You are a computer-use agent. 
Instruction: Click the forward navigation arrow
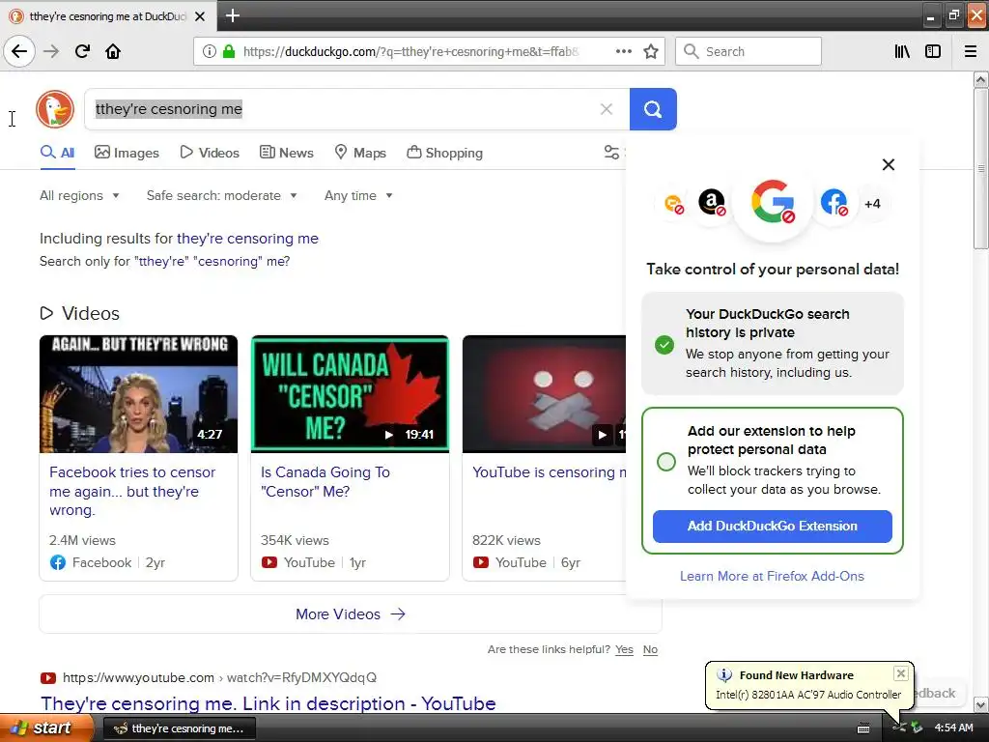(x=51, y=51)
